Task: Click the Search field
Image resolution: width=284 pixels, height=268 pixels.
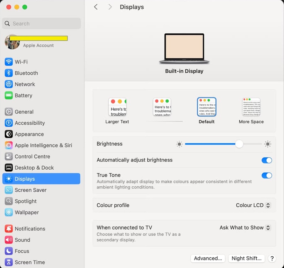Action: [x=41, y=23]
